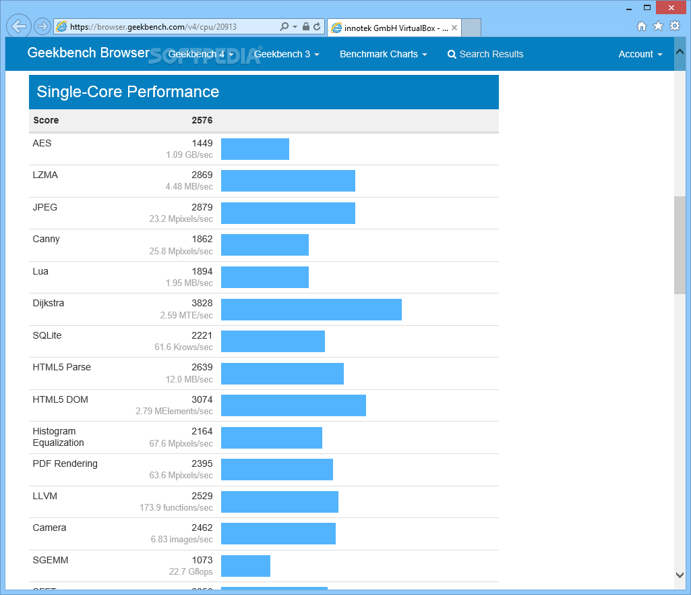691x595 pixels.
Task: Click the LZMA row label
Action: (x=45, y=175)
